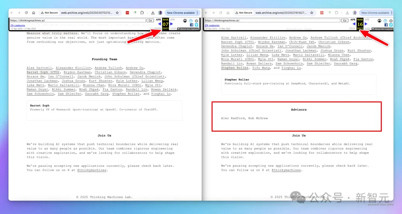Click the back arrow in the left browser window
The image size is (402, 214).
tap(12, 13)
